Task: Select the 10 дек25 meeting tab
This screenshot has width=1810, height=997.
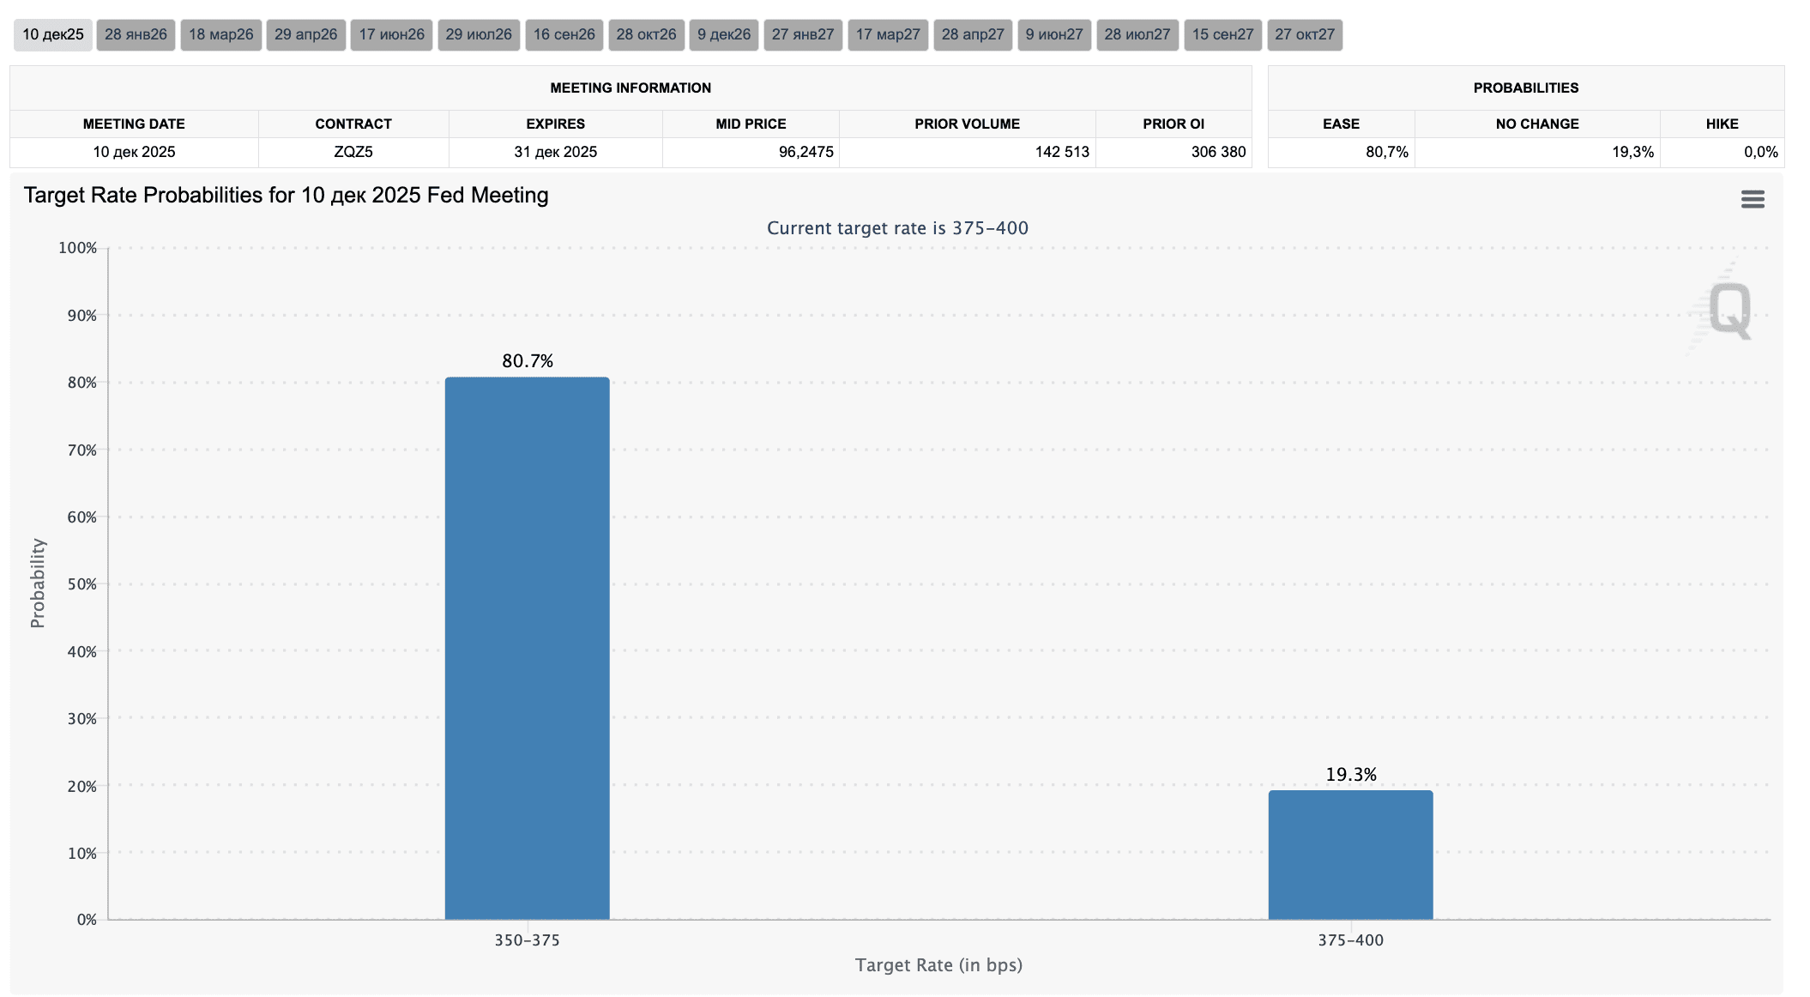Action: coord(53,35)
